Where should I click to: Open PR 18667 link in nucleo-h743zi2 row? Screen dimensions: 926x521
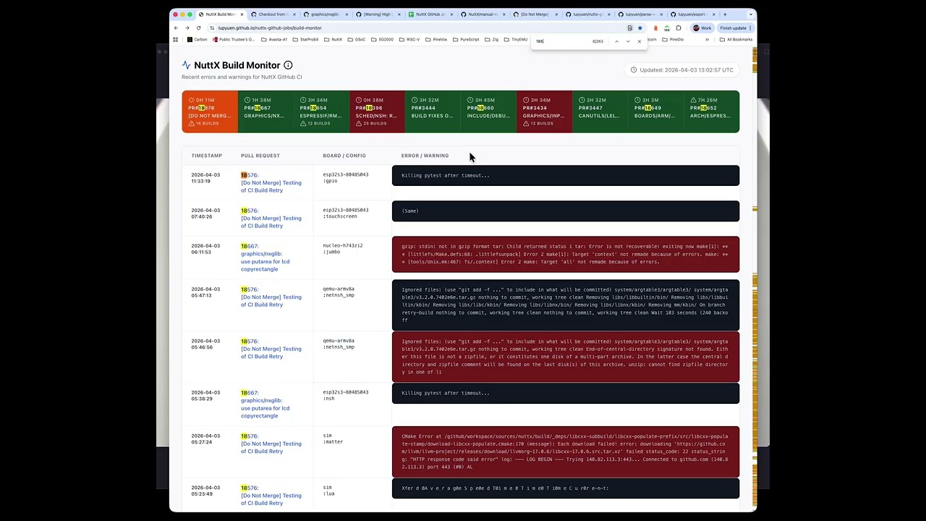tap(265, 258)
